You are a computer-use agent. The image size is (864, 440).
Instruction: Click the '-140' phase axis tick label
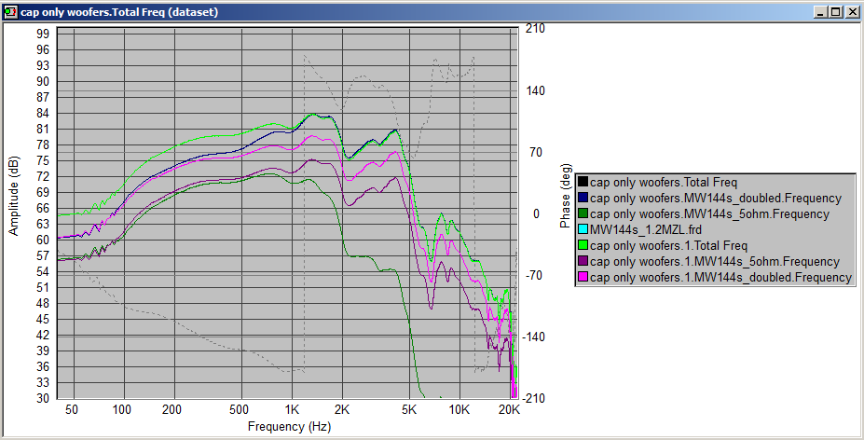[534, 337]
